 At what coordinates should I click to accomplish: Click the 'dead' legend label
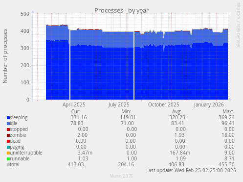[x=15, y=141]
